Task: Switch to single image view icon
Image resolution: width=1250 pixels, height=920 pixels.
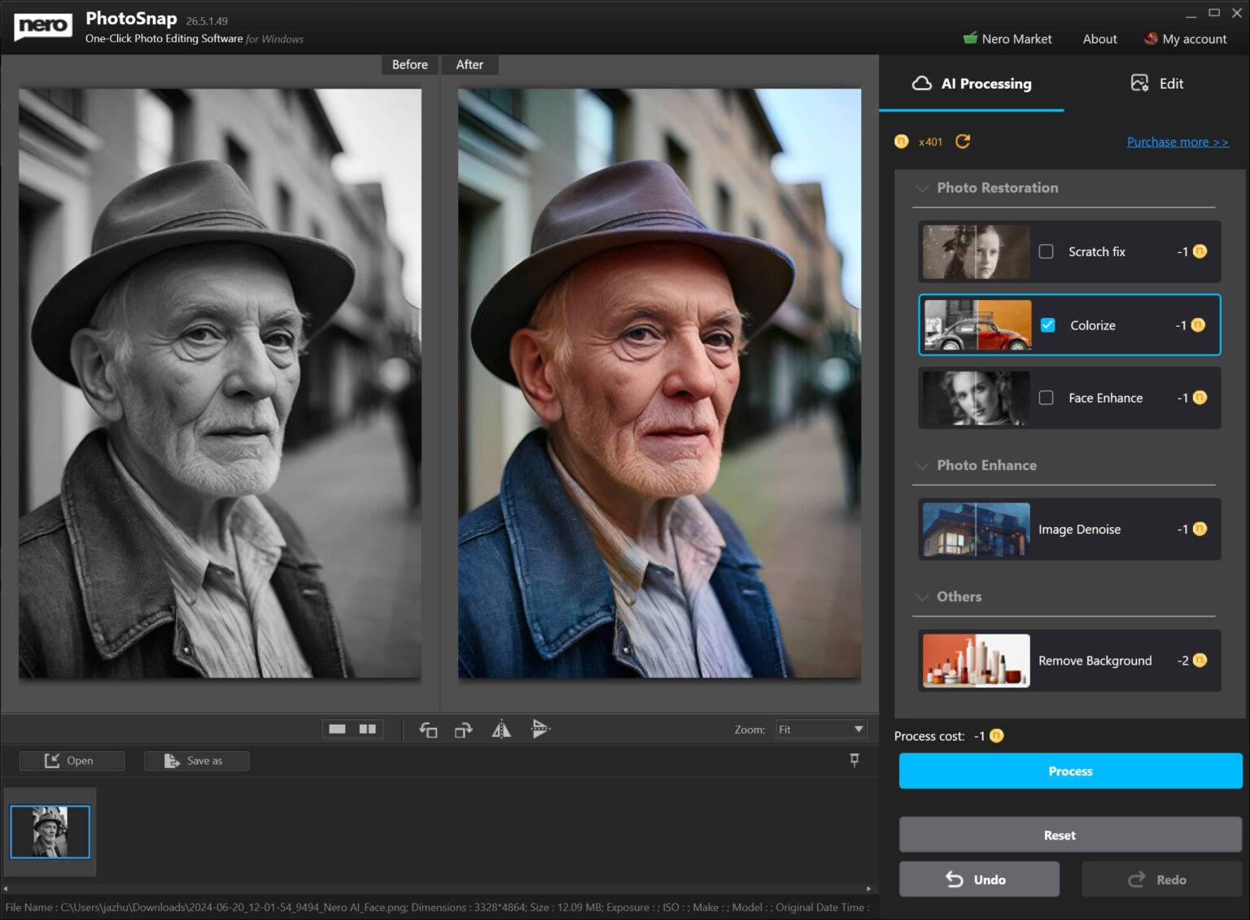Action: click(x=339, y=728)
